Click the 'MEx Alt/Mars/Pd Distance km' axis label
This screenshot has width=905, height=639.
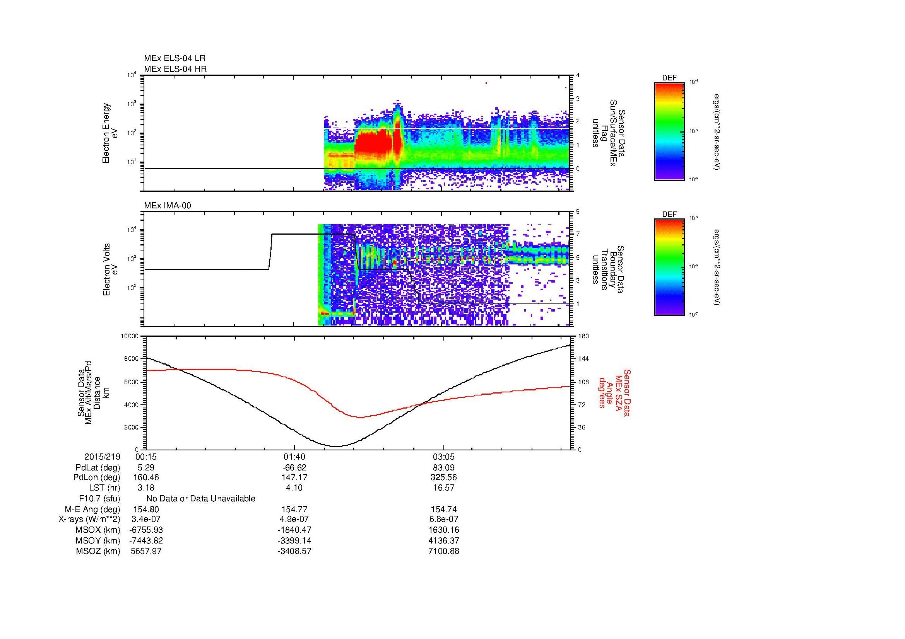[93, 392]
